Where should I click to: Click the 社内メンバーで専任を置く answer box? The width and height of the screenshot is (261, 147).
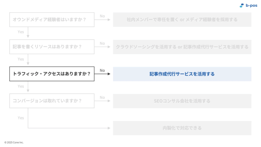182,20
